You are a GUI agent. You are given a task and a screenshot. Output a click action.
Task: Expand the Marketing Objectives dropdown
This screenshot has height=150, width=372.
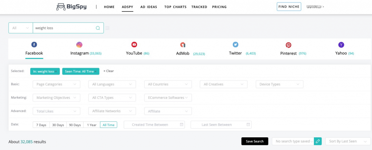(x=56, y=98)
